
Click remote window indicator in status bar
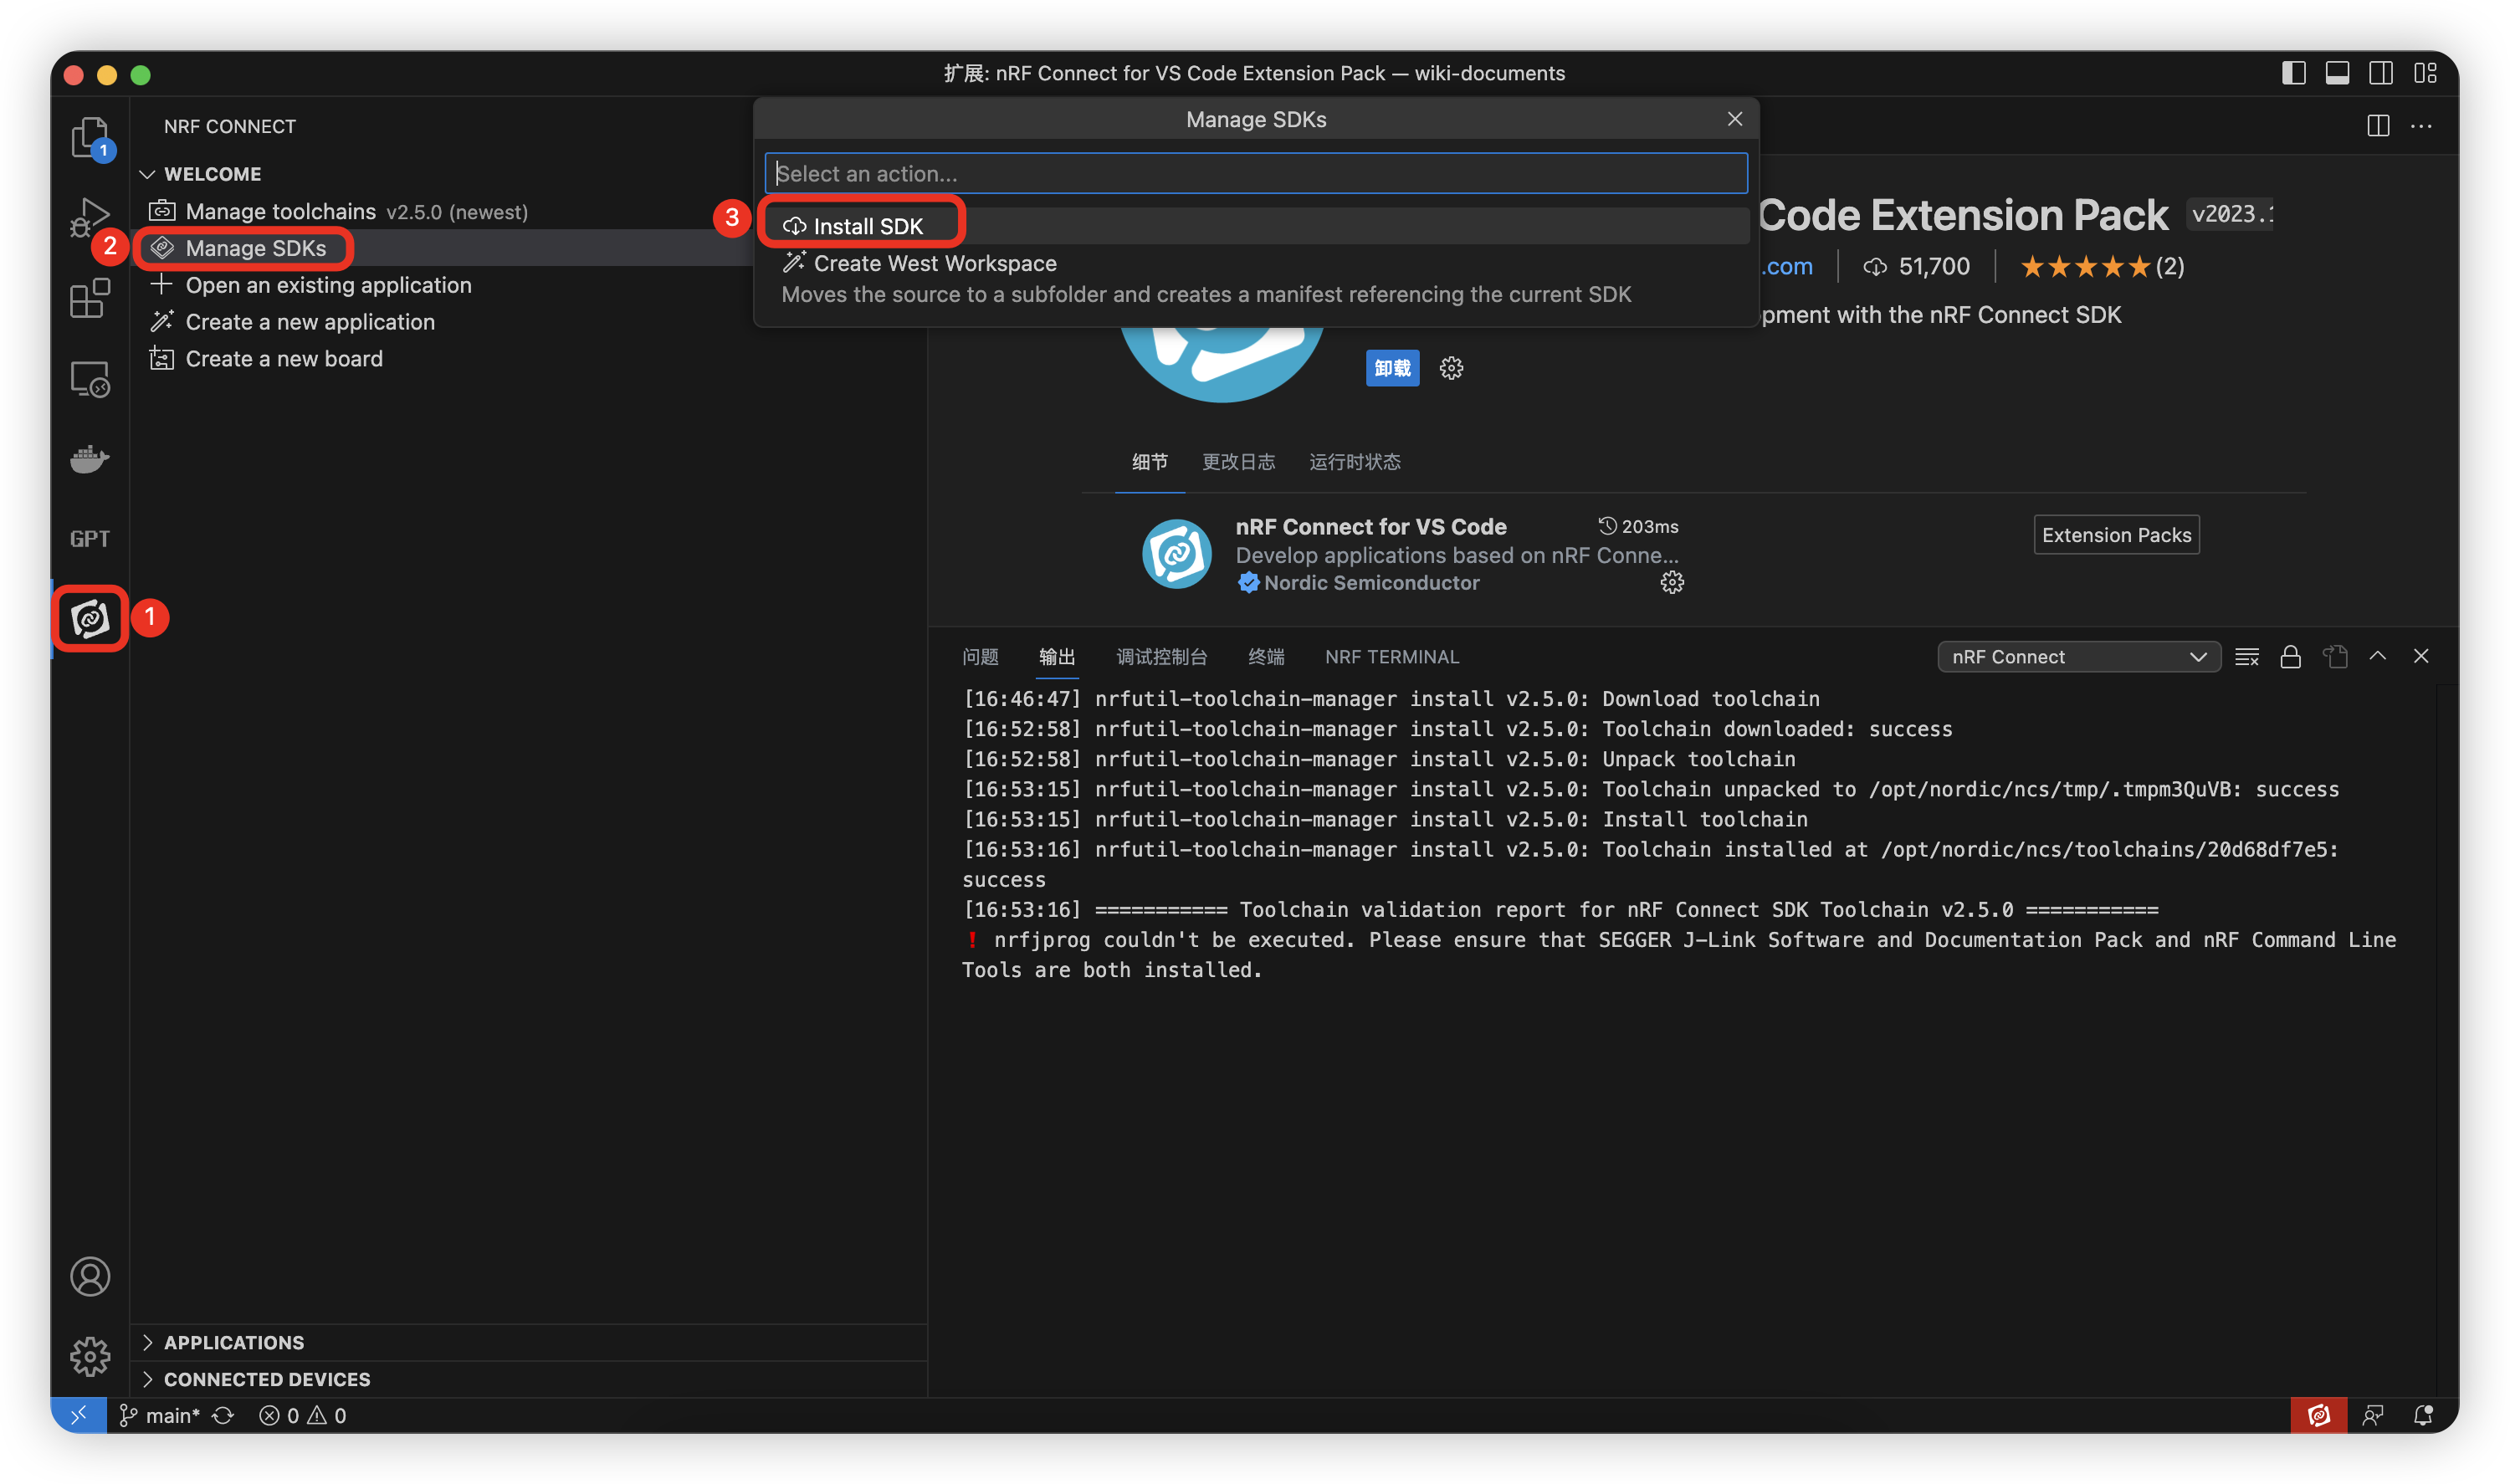(x=79, y=1415)
